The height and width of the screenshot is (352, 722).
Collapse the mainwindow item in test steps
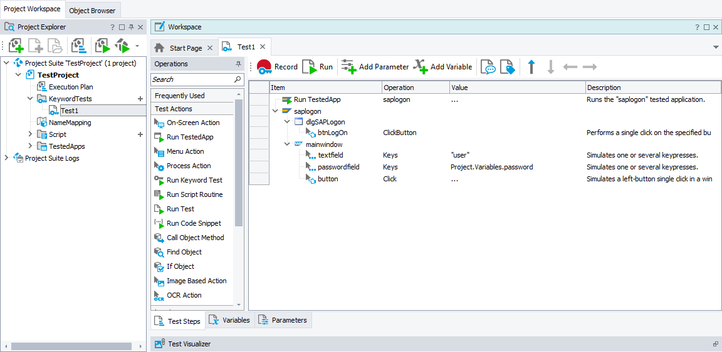(x=287, y=144)
